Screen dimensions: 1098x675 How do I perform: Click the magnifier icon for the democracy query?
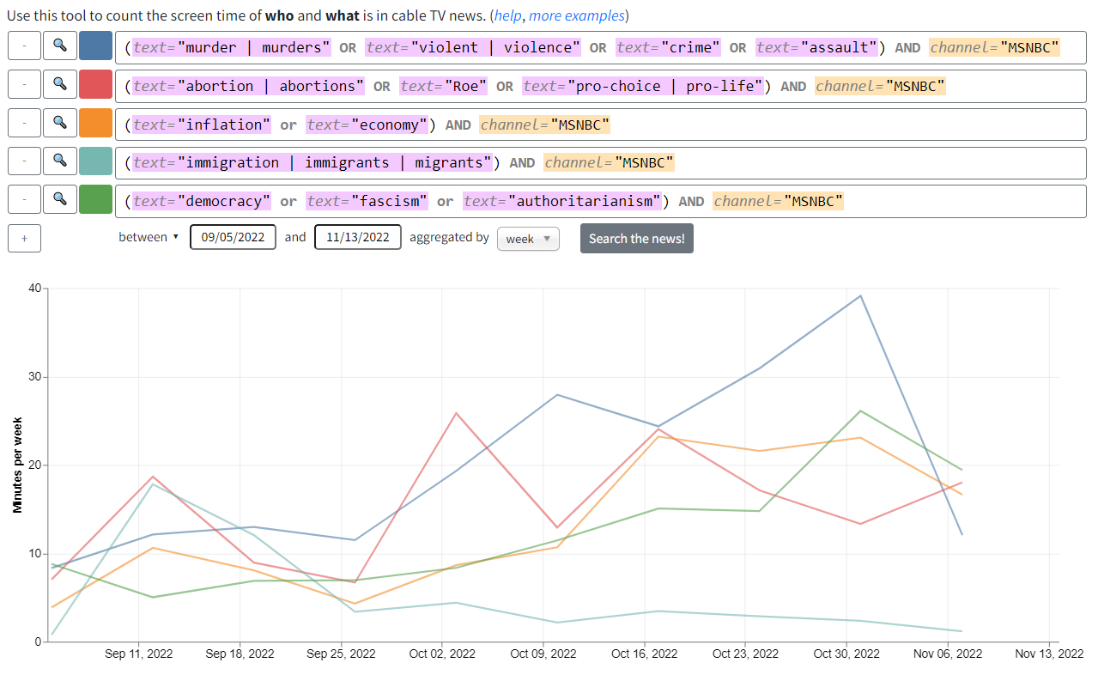[x=59, y=199]
